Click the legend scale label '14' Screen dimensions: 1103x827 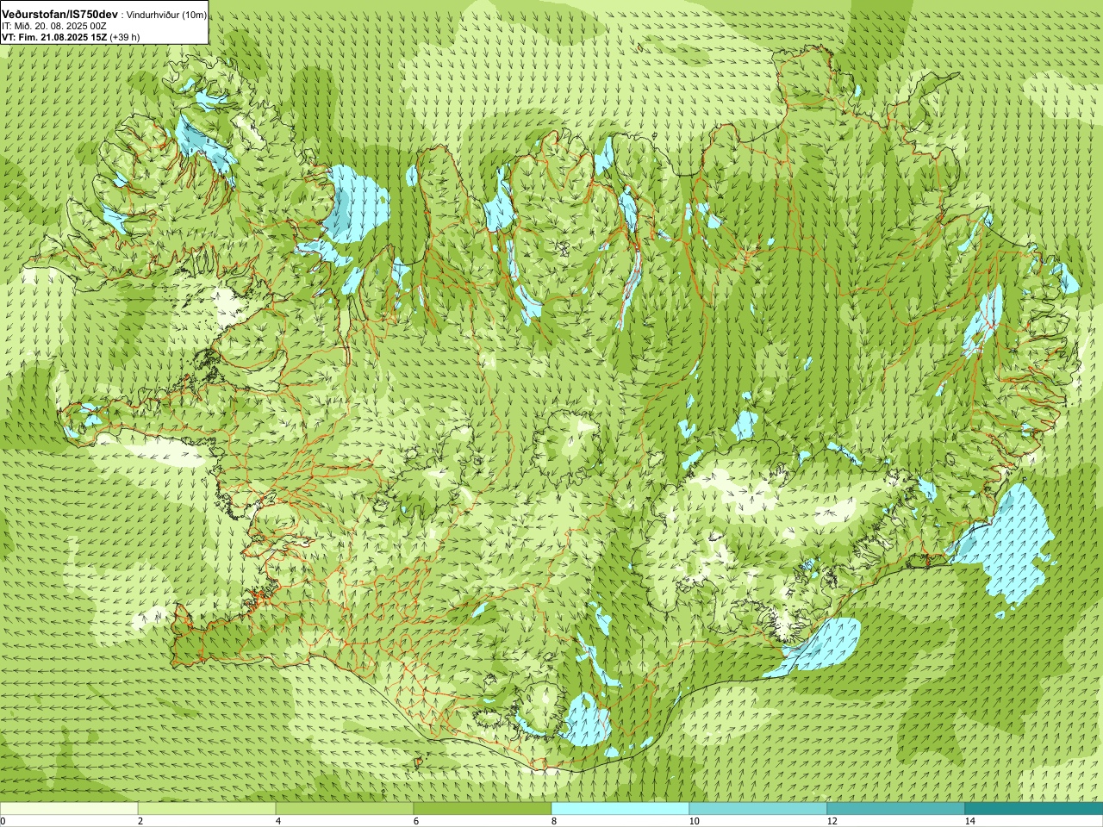pyautogui.click(x=969, y=821)
